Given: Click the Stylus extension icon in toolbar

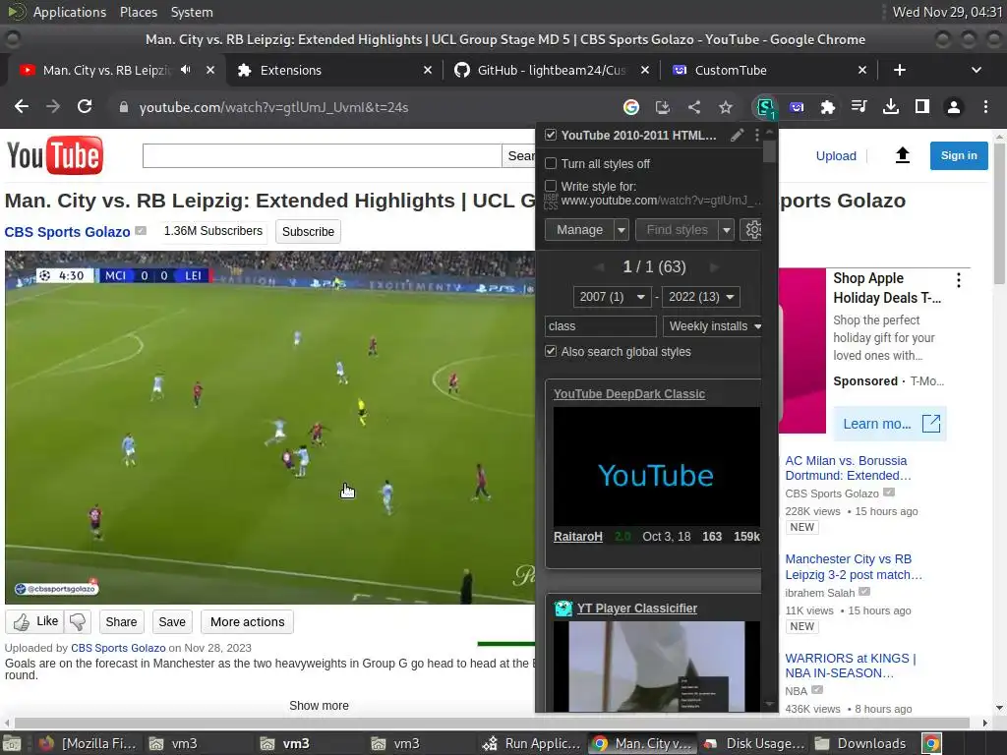Looking at the screenshot, I should click(765, 107).
